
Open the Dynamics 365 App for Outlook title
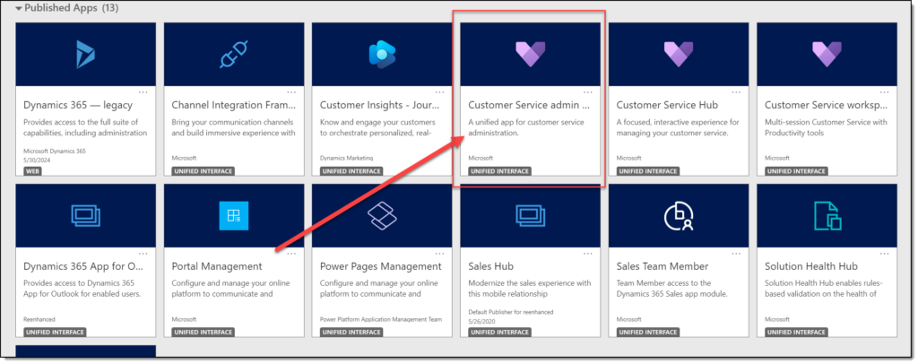click(x=85, y=266)
